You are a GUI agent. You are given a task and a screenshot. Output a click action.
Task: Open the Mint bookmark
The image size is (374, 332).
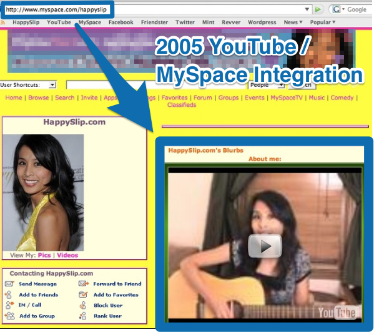tap(208, 23)
